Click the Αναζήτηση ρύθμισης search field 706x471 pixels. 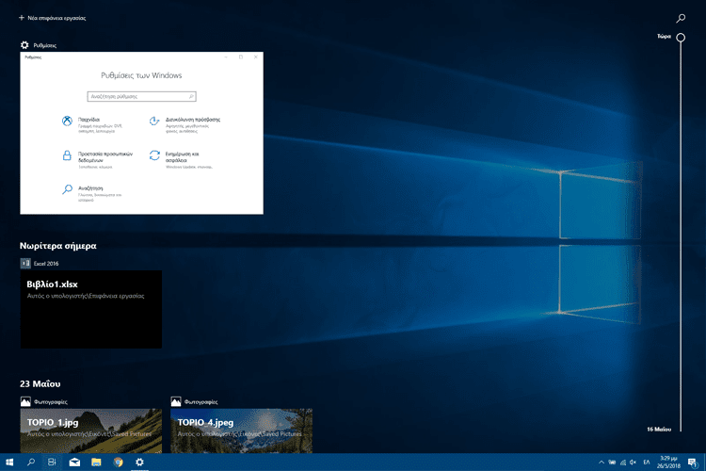tap(142, 96)
